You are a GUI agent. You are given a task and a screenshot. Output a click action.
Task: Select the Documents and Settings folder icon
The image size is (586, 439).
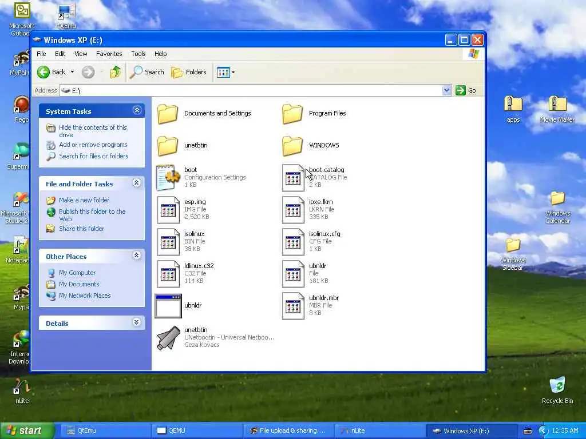pos(168,114)
